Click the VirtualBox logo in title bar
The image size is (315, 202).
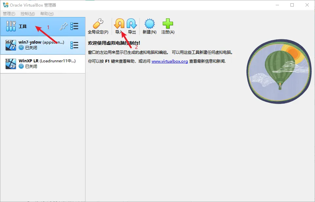5,5
